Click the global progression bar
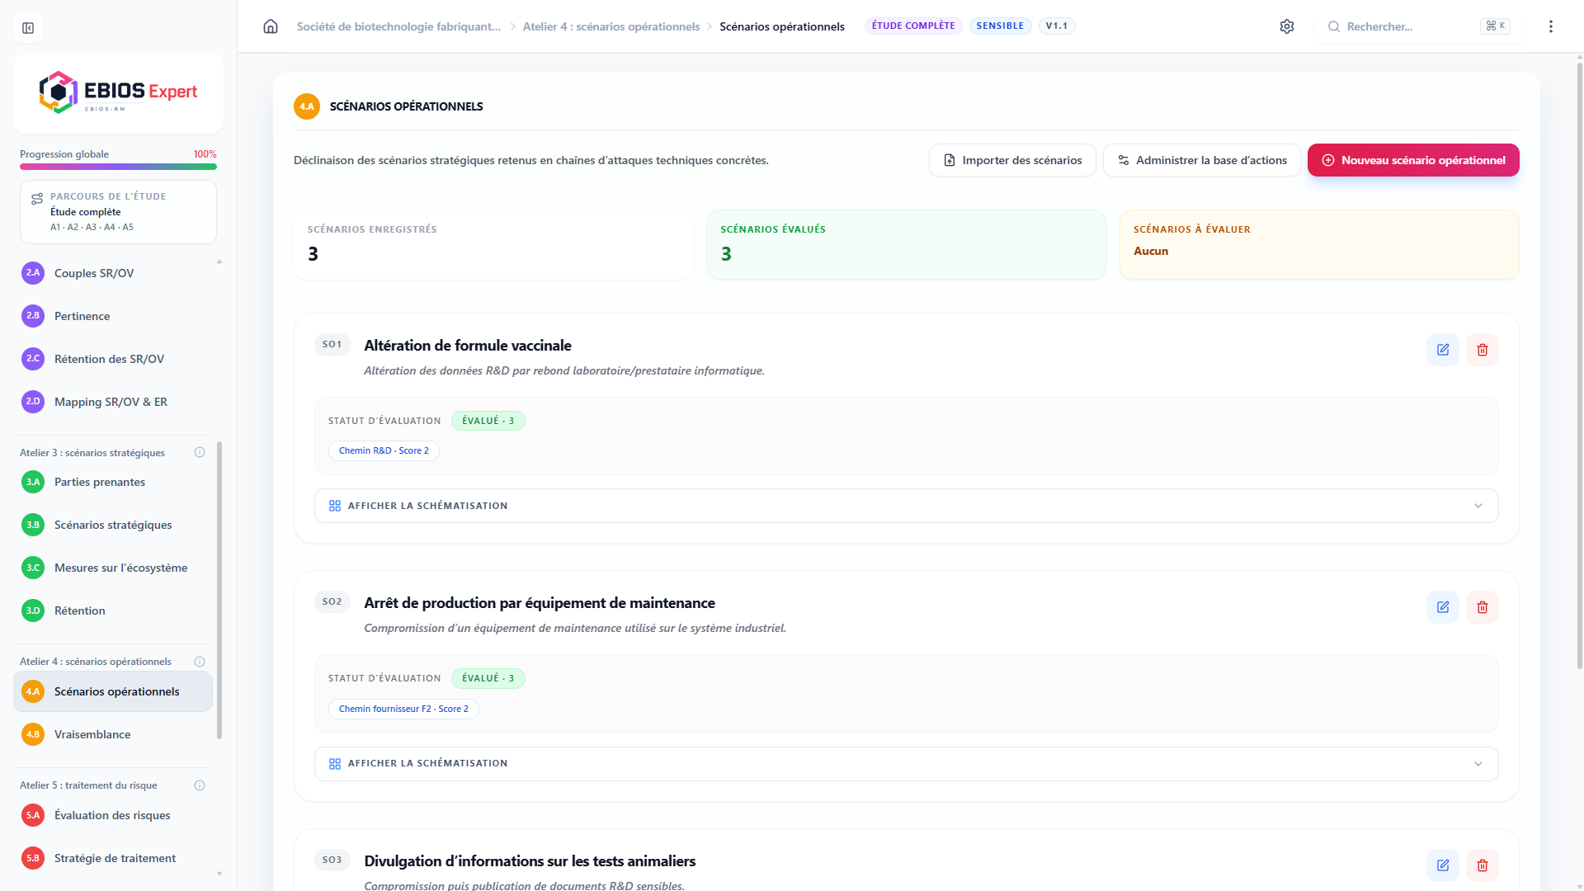Viewport: 1584px width, 891px height. tap(118, 167)
